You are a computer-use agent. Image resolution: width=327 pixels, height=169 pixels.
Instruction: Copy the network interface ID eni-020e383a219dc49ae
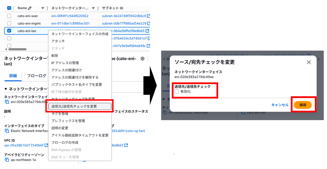[x=7, y=102]
